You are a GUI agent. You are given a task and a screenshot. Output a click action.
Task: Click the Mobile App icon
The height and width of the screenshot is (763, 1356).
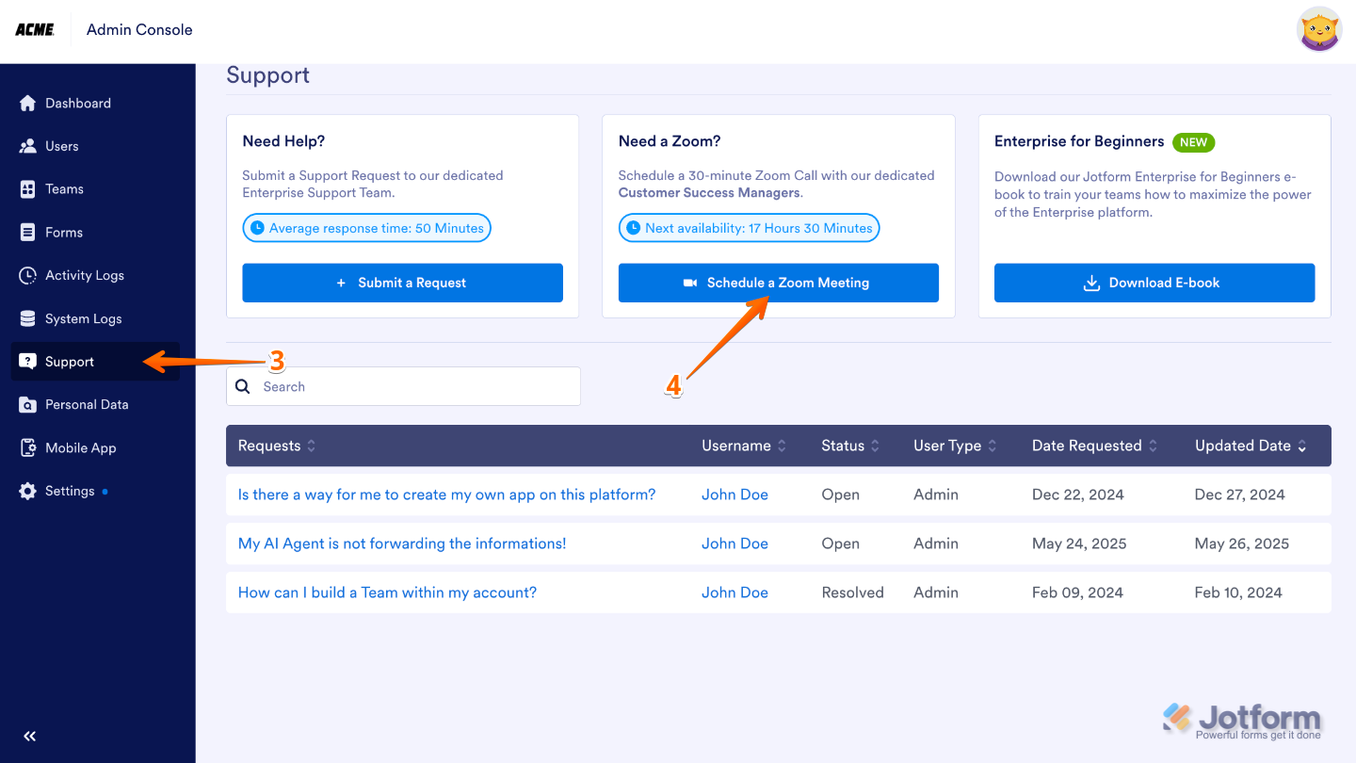point(27,448)
